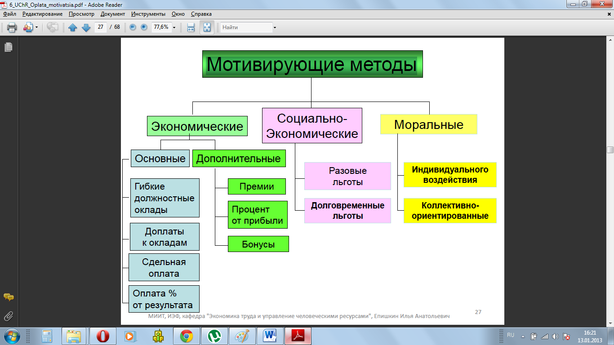Open the volume speaker tray icon
Image resolution: width=614 pixels, height=345 pixels.
(555, 336)
